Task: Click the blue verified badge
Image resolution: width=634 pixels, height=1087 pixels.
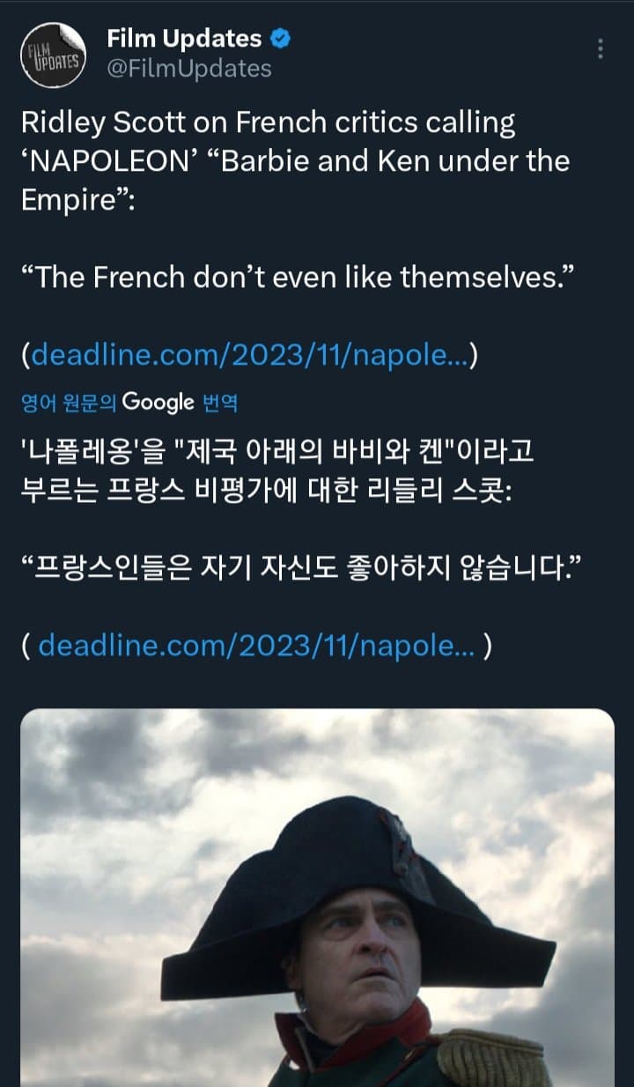Action: (x=282, y=39)
